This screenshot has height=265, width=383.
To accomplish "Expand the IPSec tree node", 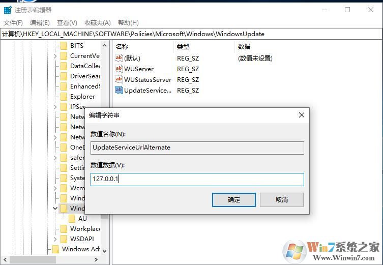I will tap(55, 107).
